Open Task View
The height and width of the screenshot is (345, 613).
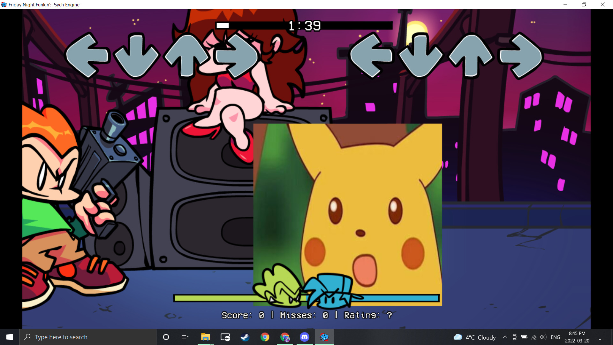185,337
